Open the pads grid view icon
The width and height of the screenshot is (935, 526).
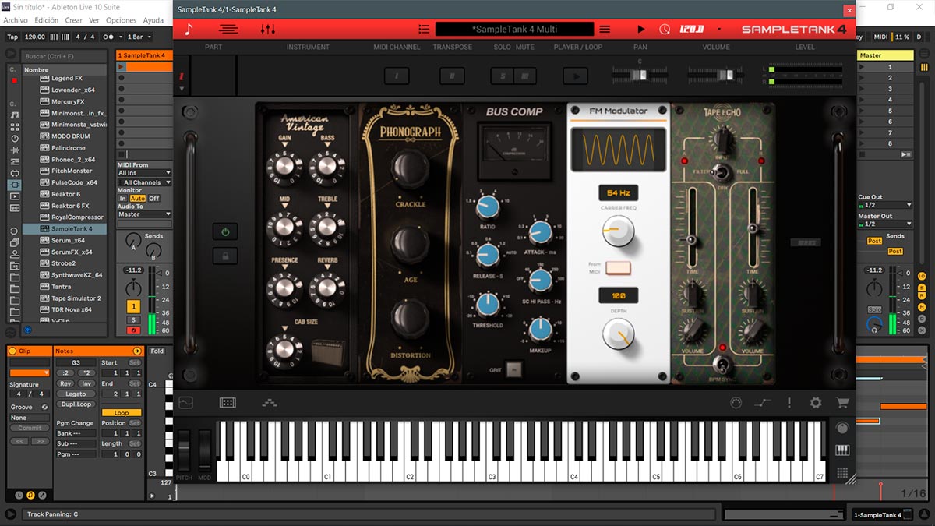(228, 403)
